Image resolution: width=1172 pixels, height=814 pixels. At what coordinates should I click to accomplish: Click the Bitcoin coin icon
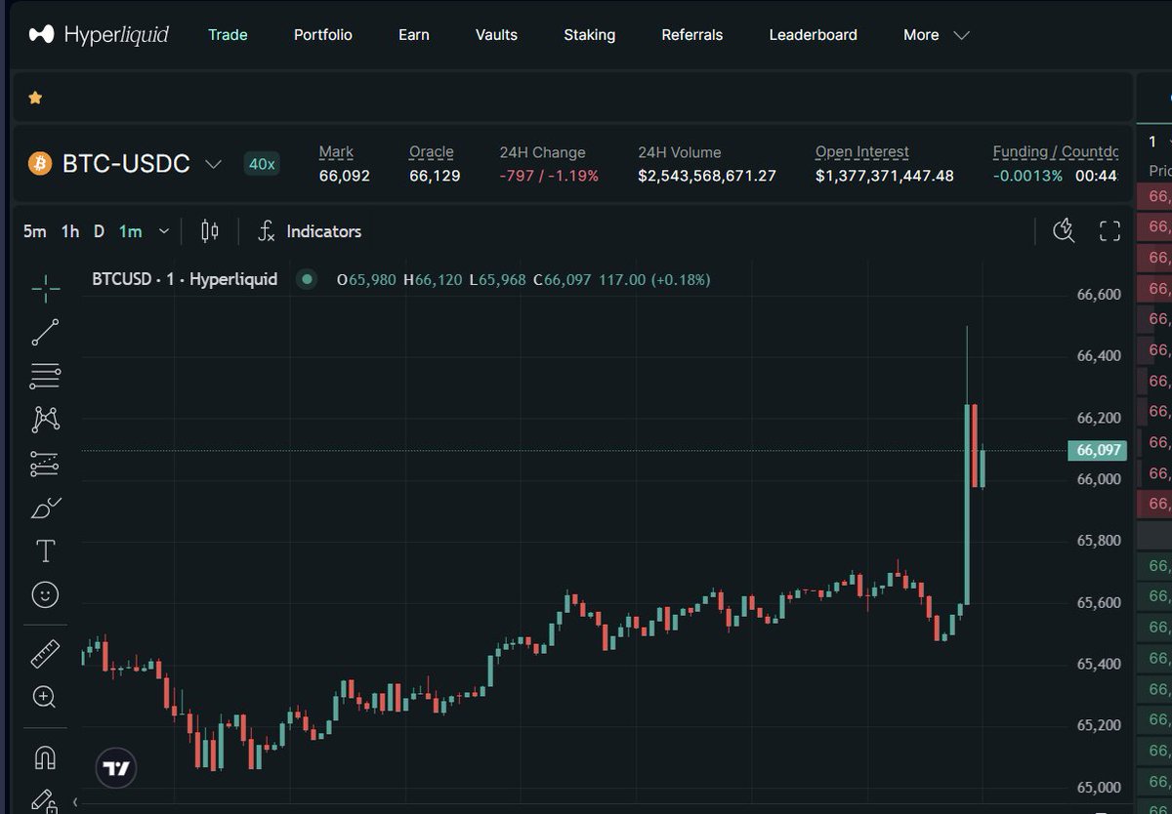[x=40, y=163]
